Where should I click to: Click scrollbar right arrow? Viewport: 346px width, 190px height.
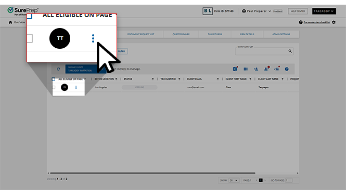[x=298, y=173]
